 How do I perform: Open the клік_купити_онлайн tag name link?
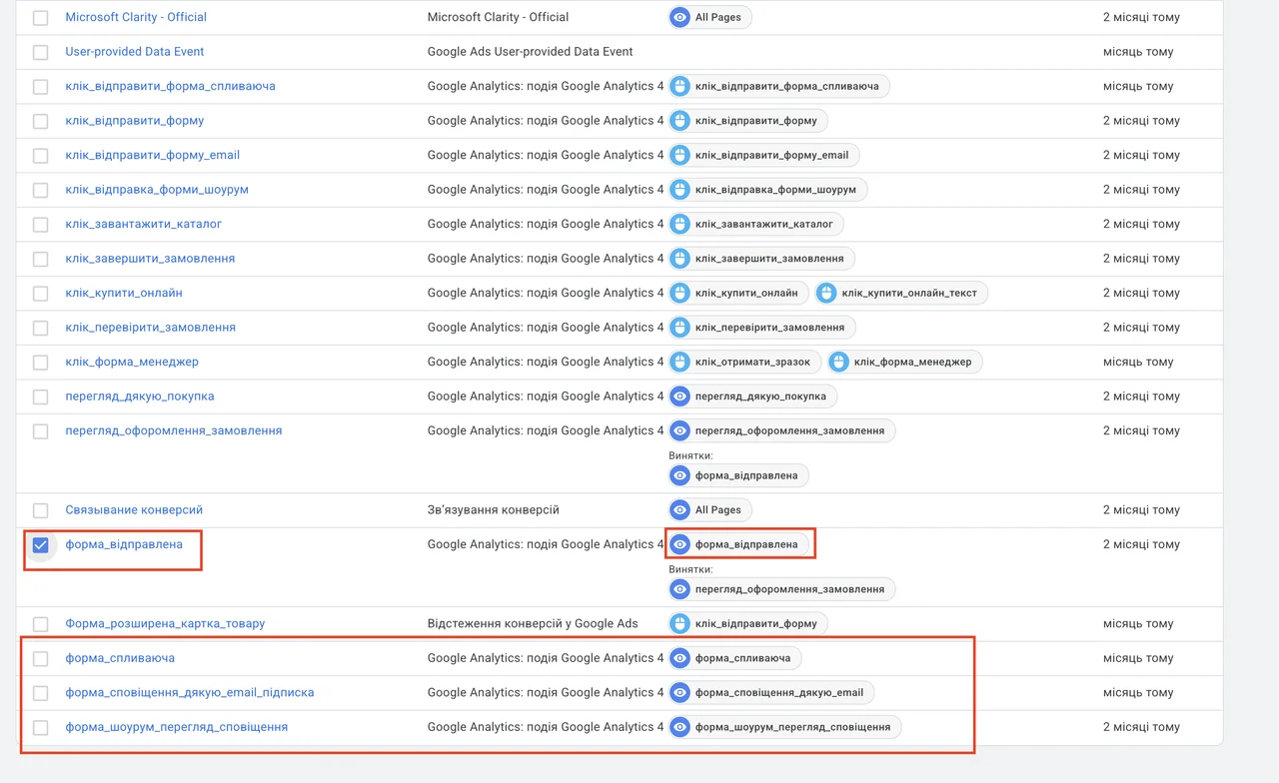click(124, 293)
